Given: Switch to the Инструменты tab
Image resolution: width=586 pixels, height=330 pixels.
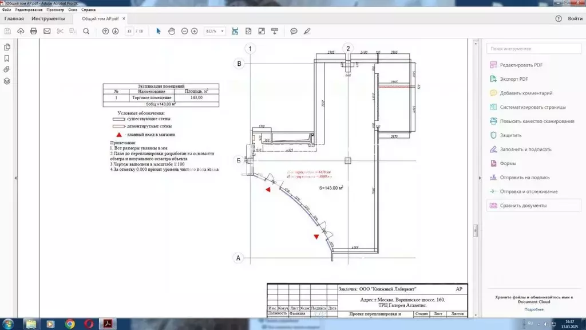Looking at the screenshot, I should pos(48,19).
